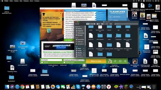The height and width of the screenshot is (90, 161).
Task: Click the Войти в игру button
Action: pyautogui.click(x=96, y=61)
